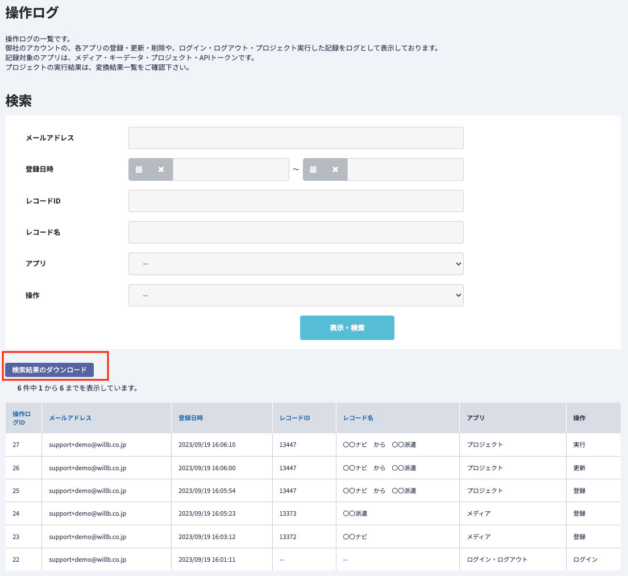Sort by レコード名 column header

[359, 418]
